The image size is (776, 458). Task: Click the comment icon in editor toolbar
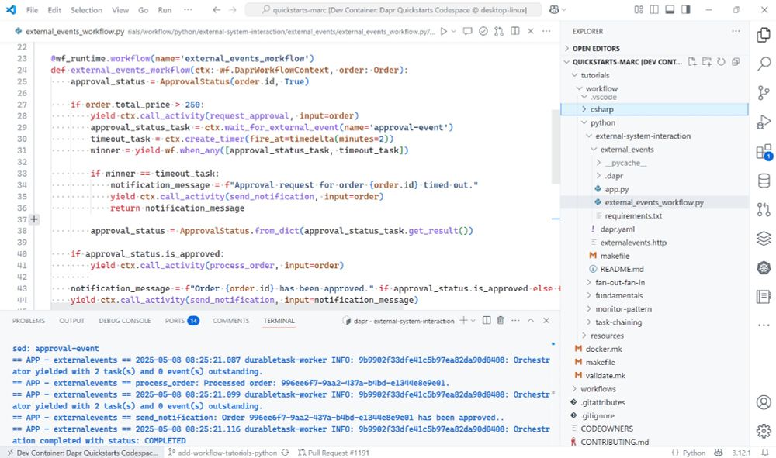click(x=467, y=31)
